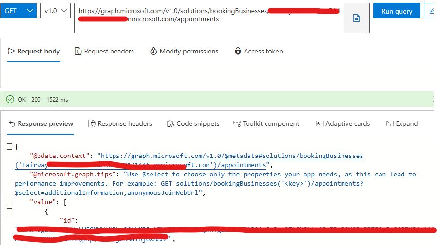
Task: Switch to the Request body tab
Action: 34,51
